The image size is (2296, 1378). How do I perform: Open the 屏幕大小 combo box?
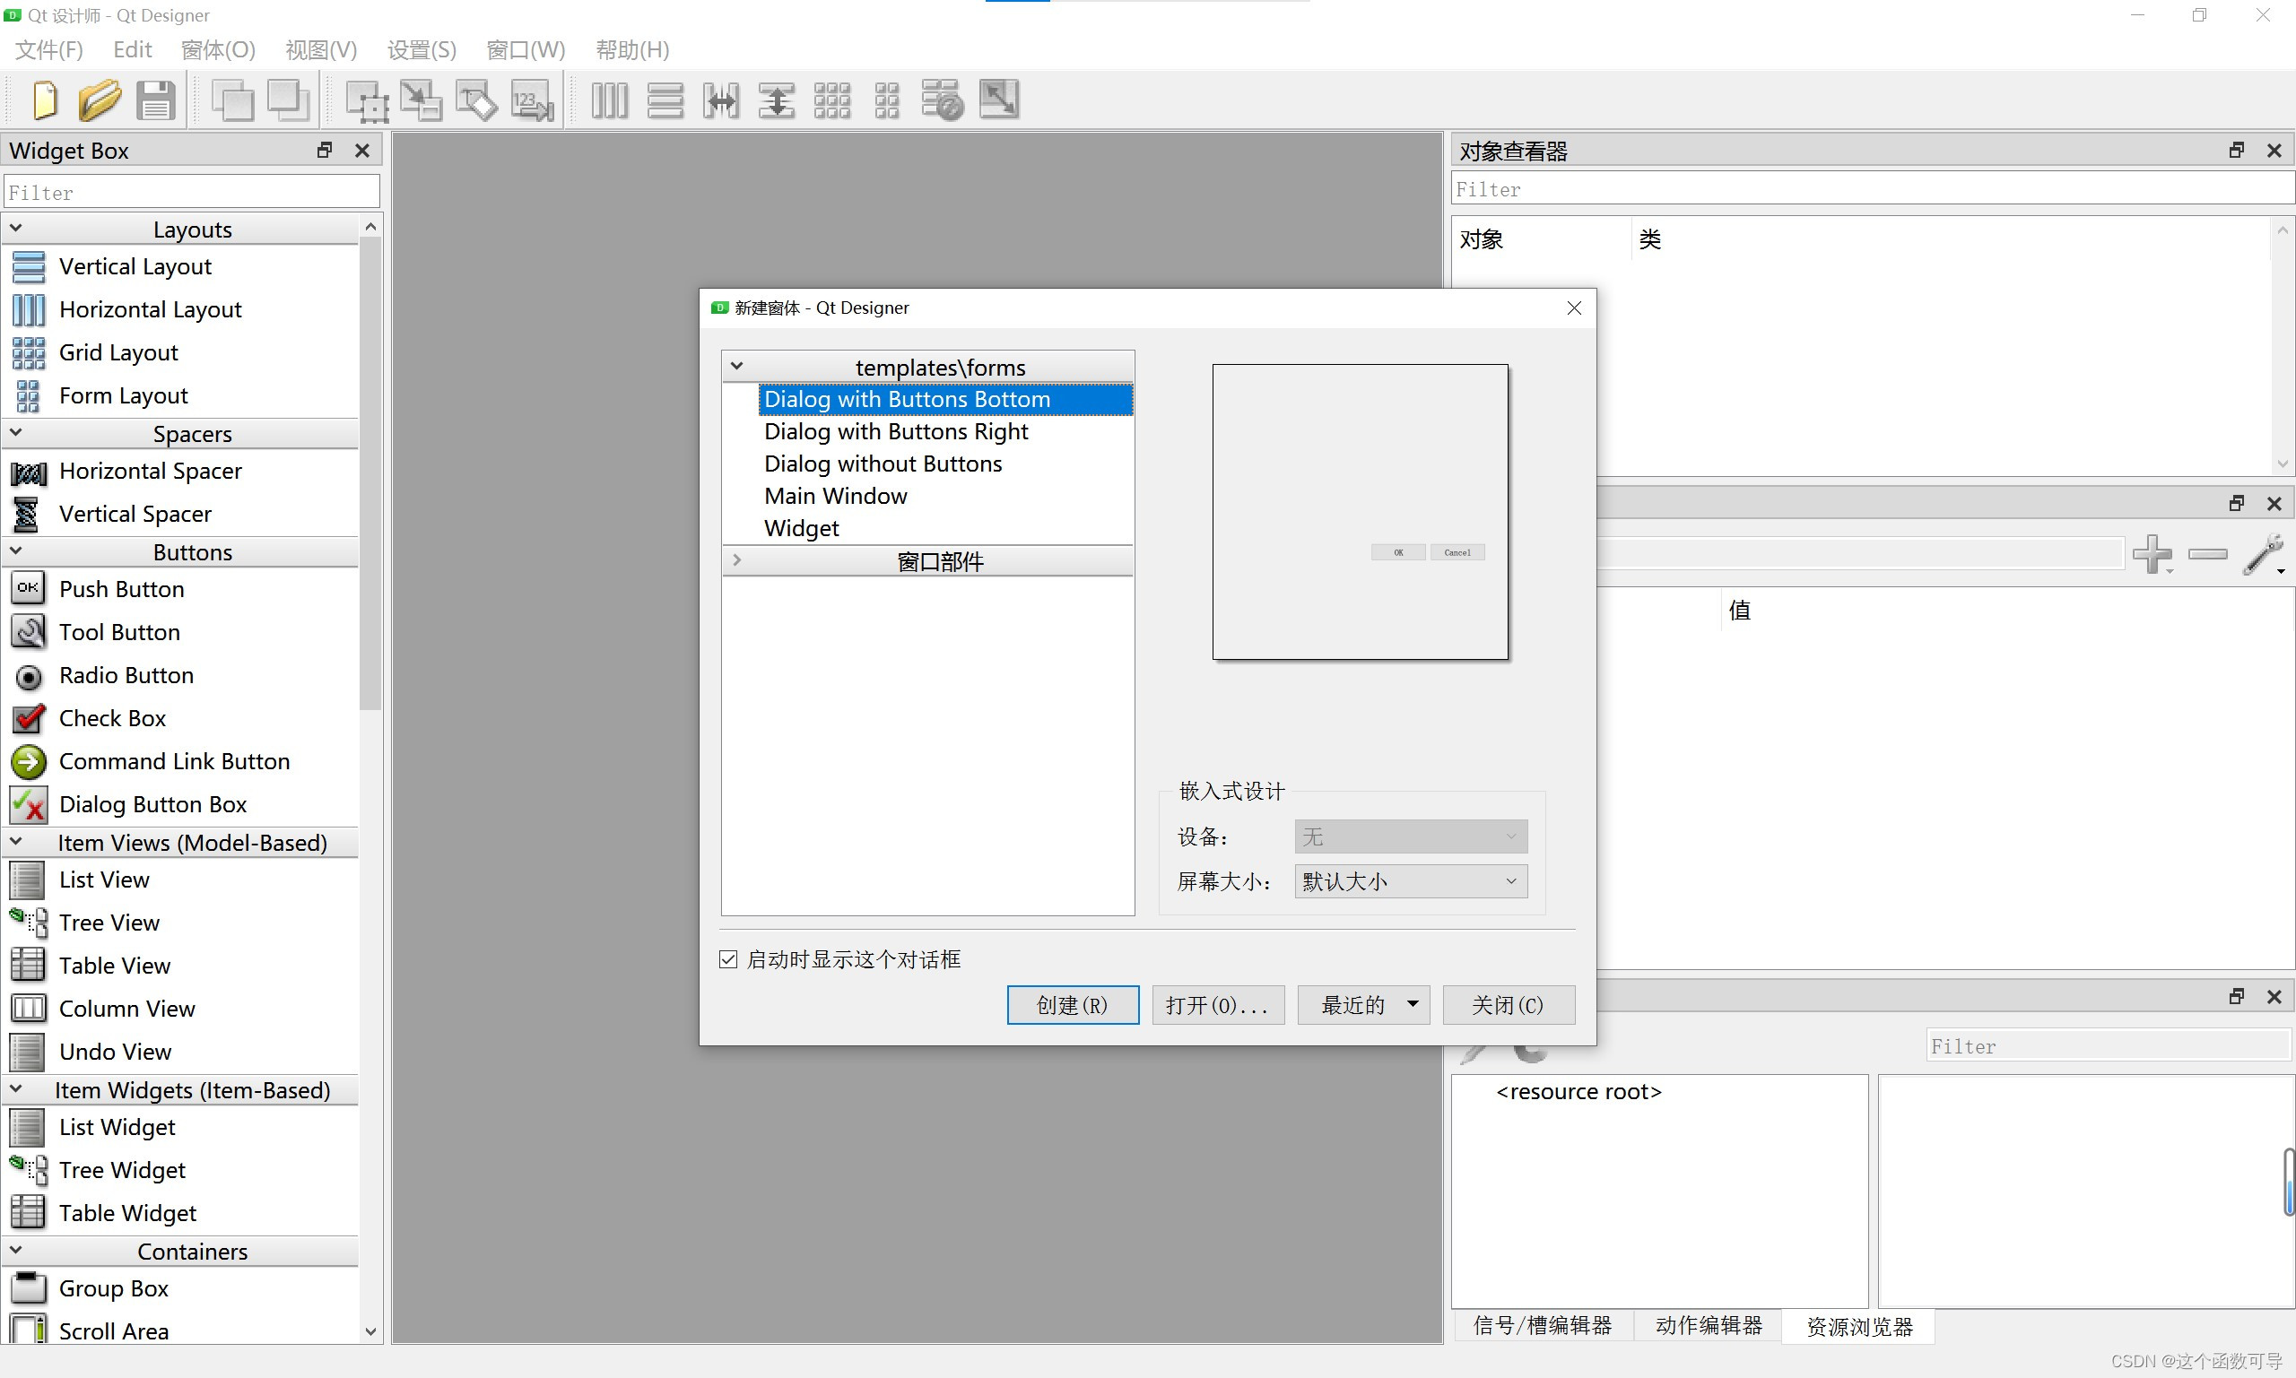coord(1410,881)
